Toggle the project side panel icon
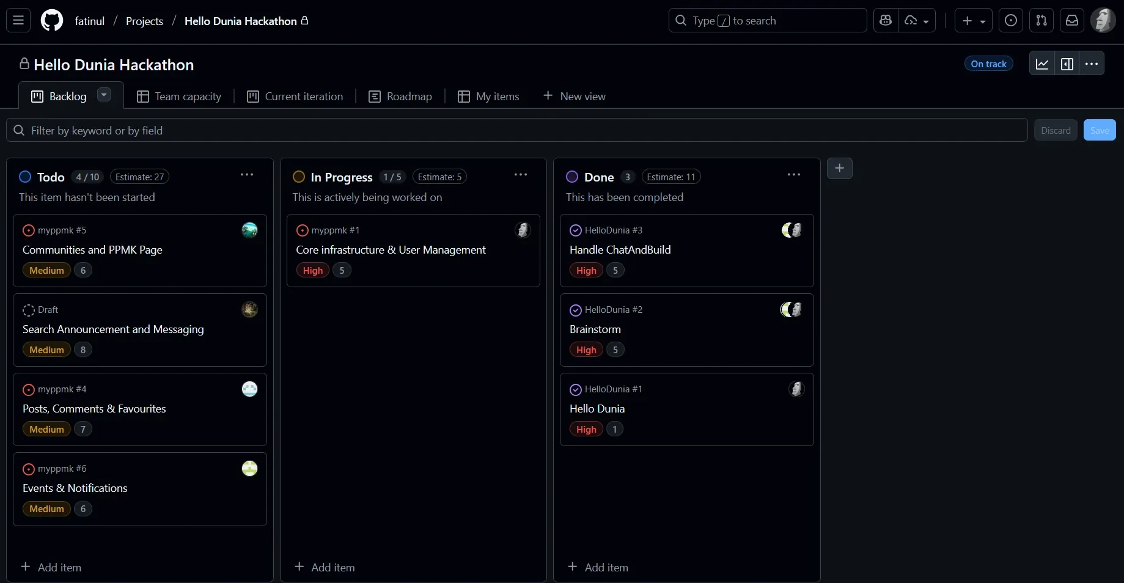1124x583 pixels. pyautogui.click(x=1067, y=64)
